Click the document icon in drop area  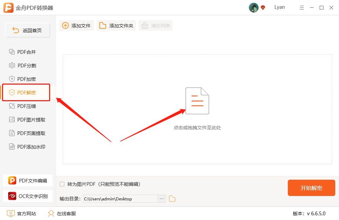pyautogui.click(x=197, y=101)
